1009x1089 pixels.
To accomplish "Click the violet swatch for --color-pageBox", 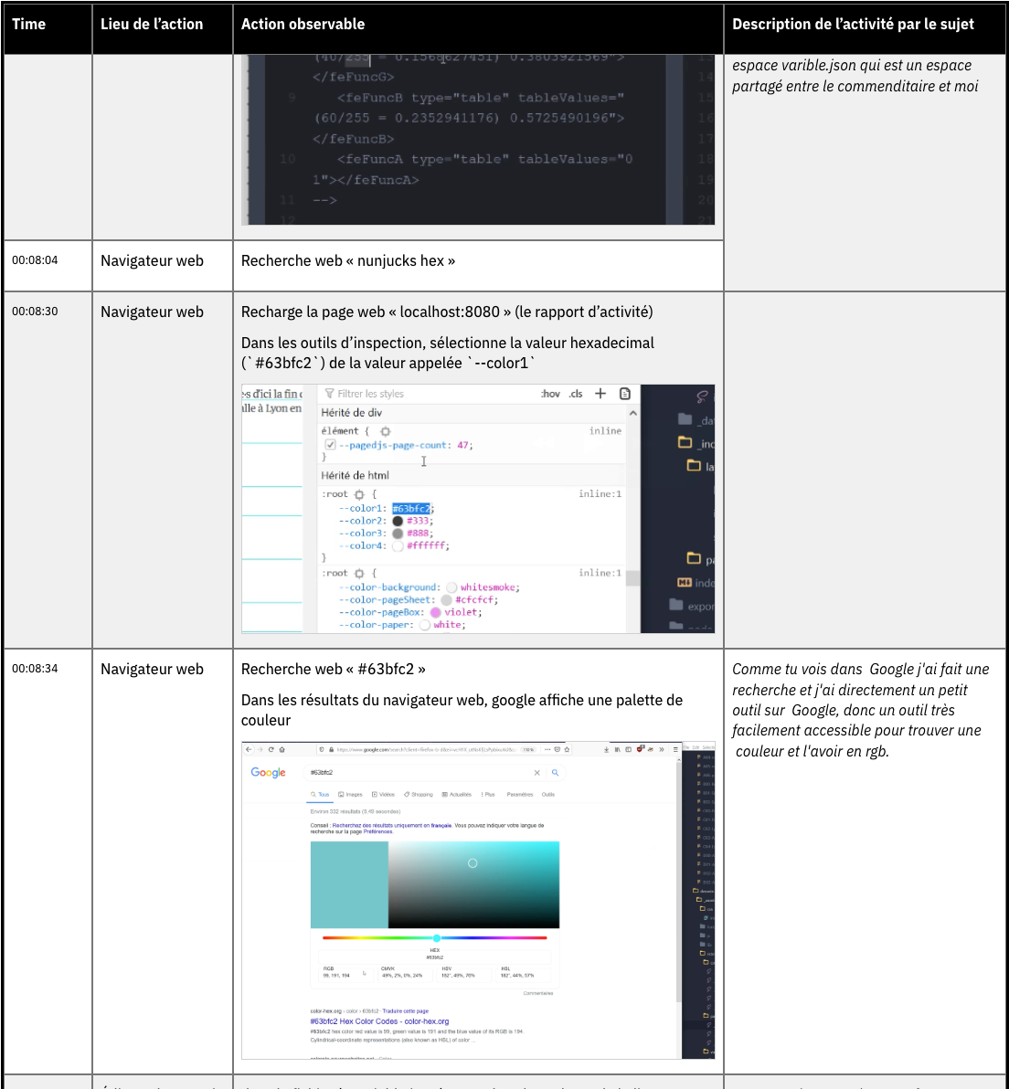I will (435, 612).
